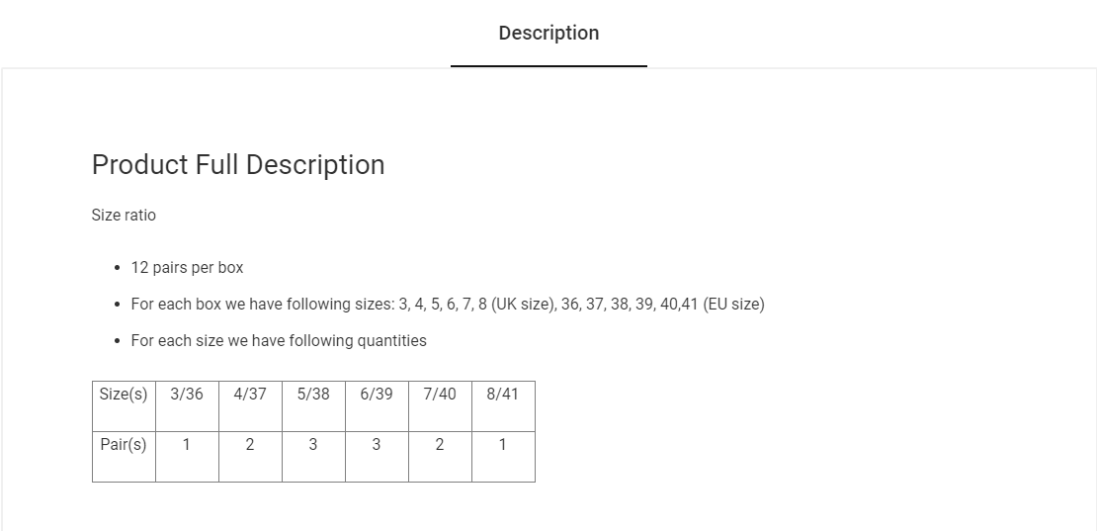The height and width of the screenshot is (531, 1097).
Task: Select the Size(s) row header cell
Action: (x=124, y=395)
